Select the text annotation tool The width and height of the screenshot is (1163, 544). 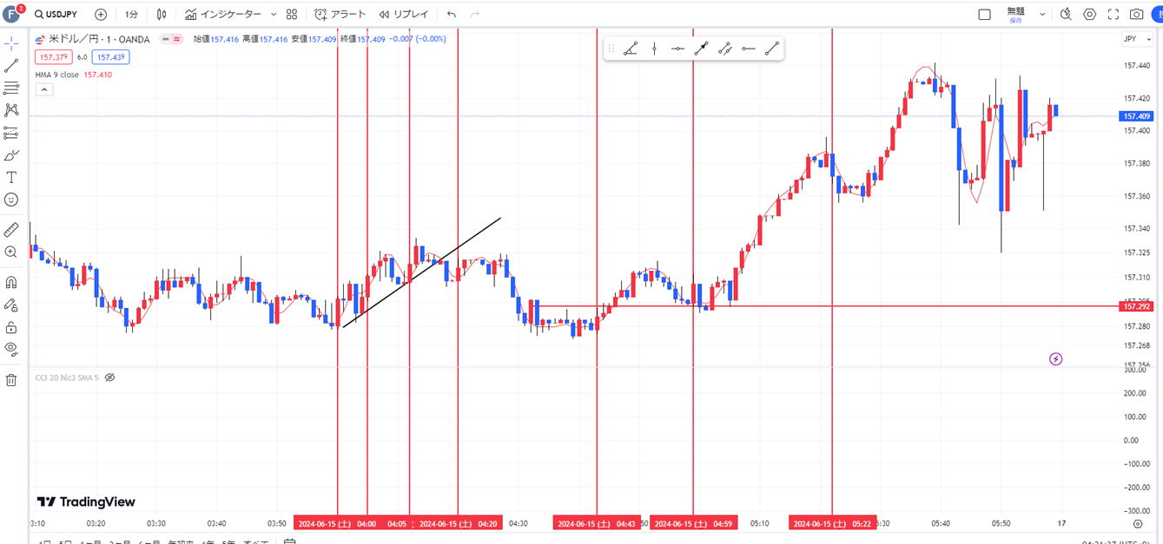11,177
